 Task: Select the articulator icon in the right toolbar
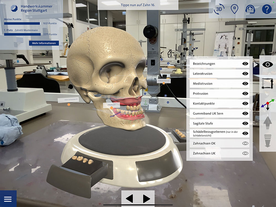[x=267, y=84]
